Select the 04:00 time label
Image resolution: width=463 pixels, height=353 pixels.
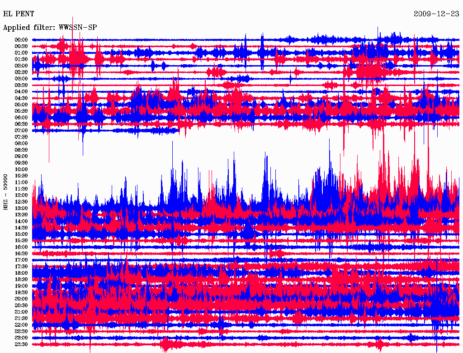pos(21,92)
